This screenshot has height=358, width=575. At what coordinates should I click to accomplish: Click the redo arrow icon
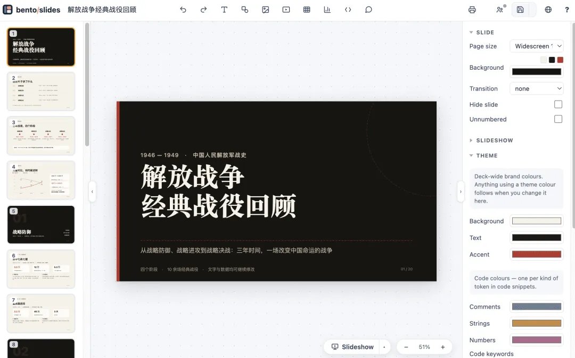tap(203, 10)
